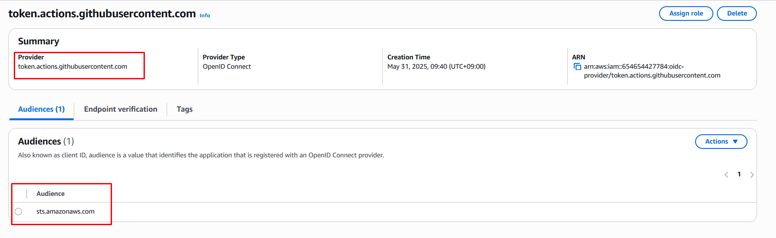Screen dimensions: 776x238
Task: Switch to the Audiences (1) tab
Action: (x=41, y=109)
